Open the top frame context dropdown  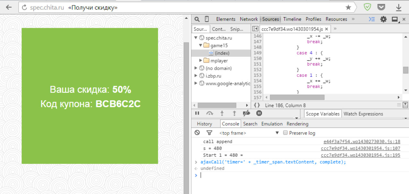pos(277,133)
